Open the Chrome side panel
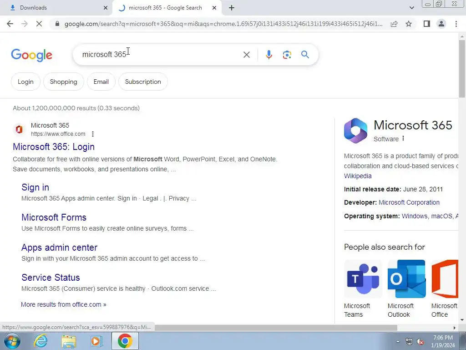The width and height of the screenshot is (466, 350). pyautogui.click(x=427, y=24)
